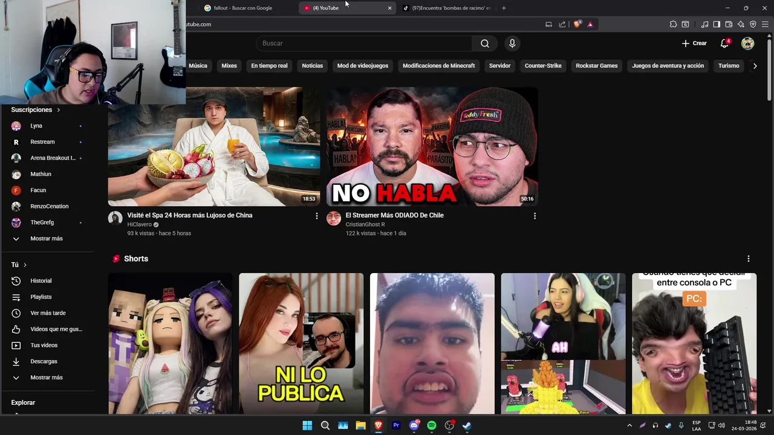Open a new browser tab
This screenshot has width=774, height=435.
(x=504, y=8)
